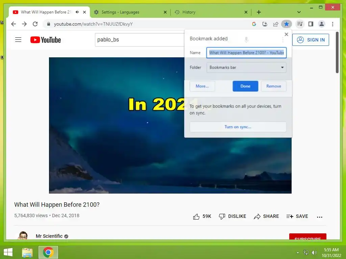Open network icon in system tray
The height and width of the screenshot is (259, 346).
click(306, 252)
